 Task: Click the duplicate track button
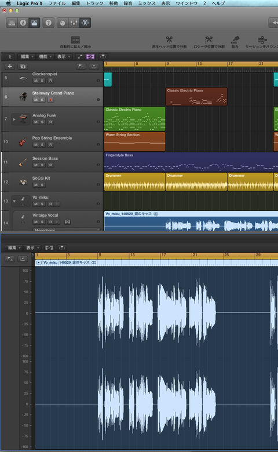(x=23, y=67)
